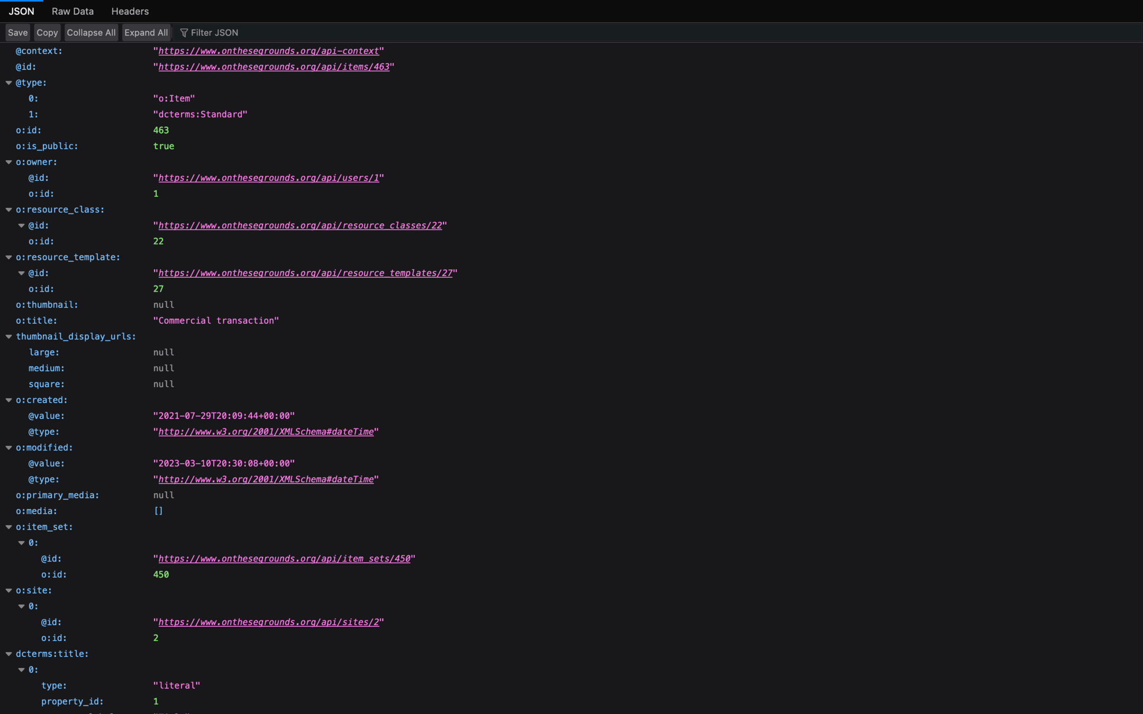Open the item_sets/450 API link

coord(284,559)
